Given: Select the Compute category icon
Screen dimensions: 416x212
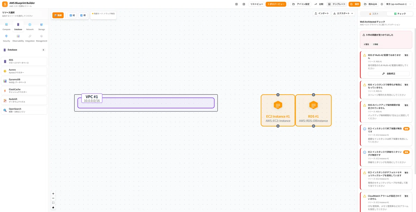Looking at the screenshot, I should point(6,26).
